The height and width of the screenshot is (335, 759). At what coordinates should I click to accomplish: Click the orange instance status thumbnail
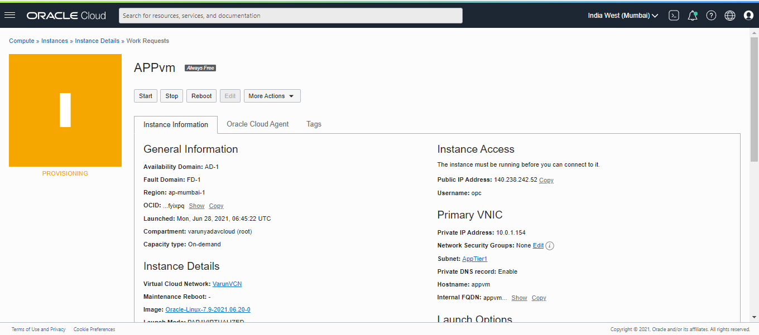pyautogui.click(x=65, y=110)
